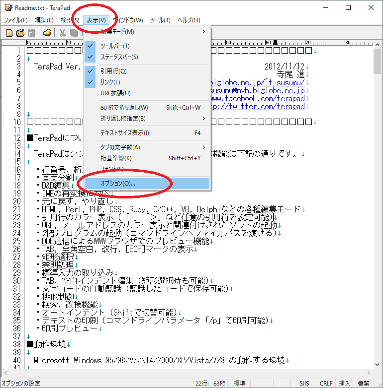Open the ファイル(F) menu

pyautogui.click(x=15, y=20)
